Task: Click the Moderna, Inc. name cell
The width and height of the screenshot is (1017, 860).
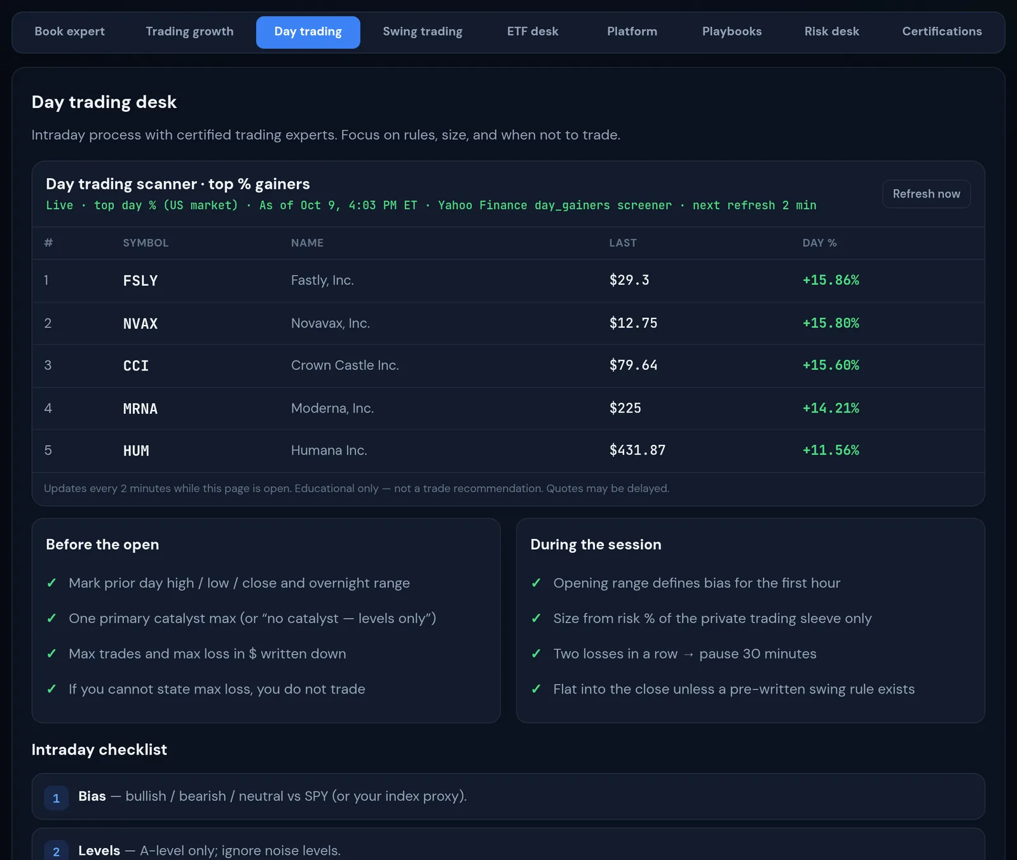Action: pos(332,408)
